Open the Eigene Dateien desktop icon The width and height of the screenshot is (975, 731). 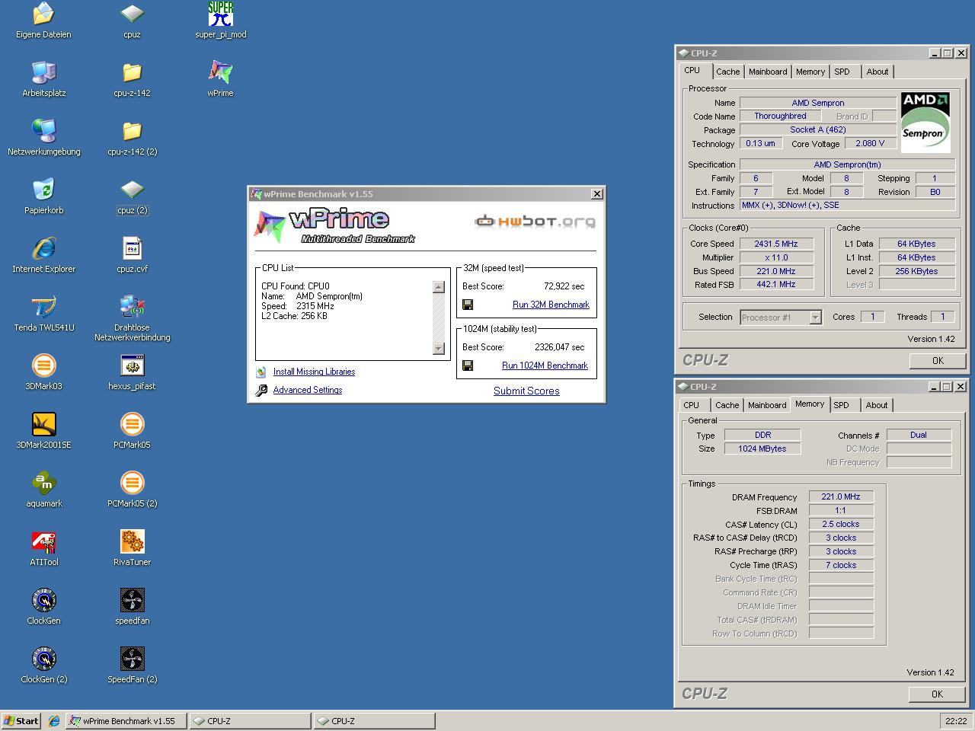point(43,21)
